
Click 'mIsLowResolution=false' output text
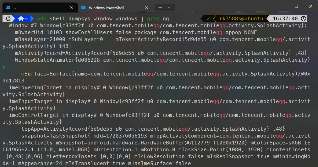169,156
